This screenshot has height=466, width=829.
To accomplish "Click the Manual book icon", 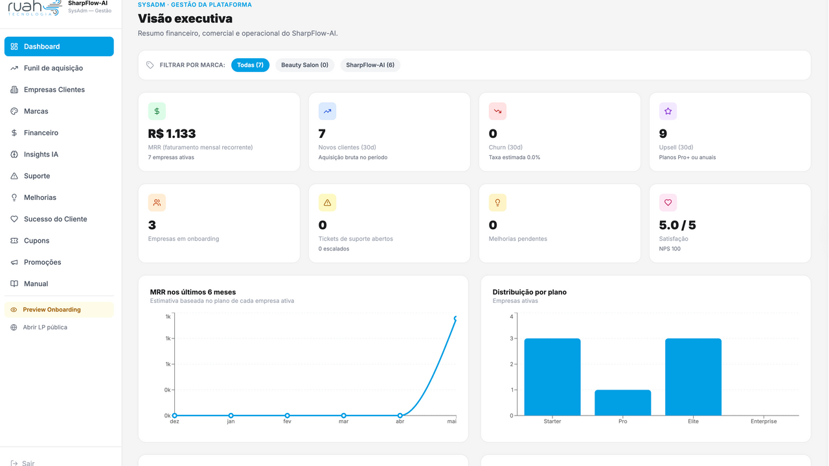I will 14,283.
